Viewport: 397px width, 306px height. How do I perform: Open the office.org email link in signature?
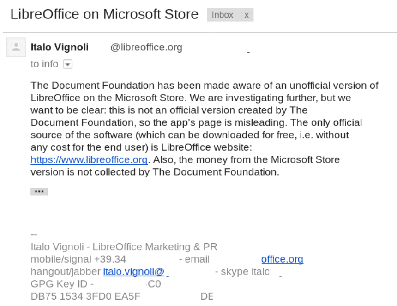pos(282,259)
